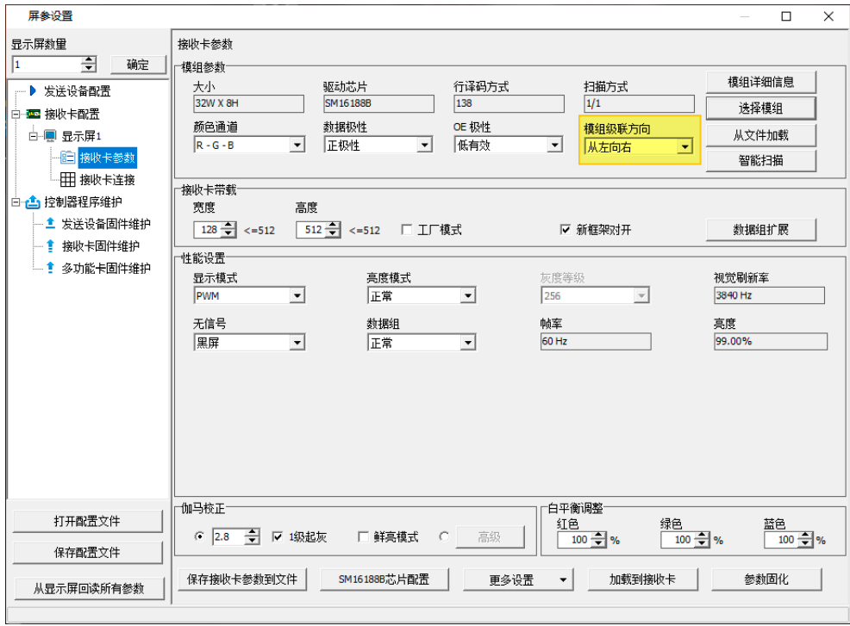Click the 接收卡固件维护 upload arrow icon
This screenshot has height=626, width=850.
coord(49,244)
